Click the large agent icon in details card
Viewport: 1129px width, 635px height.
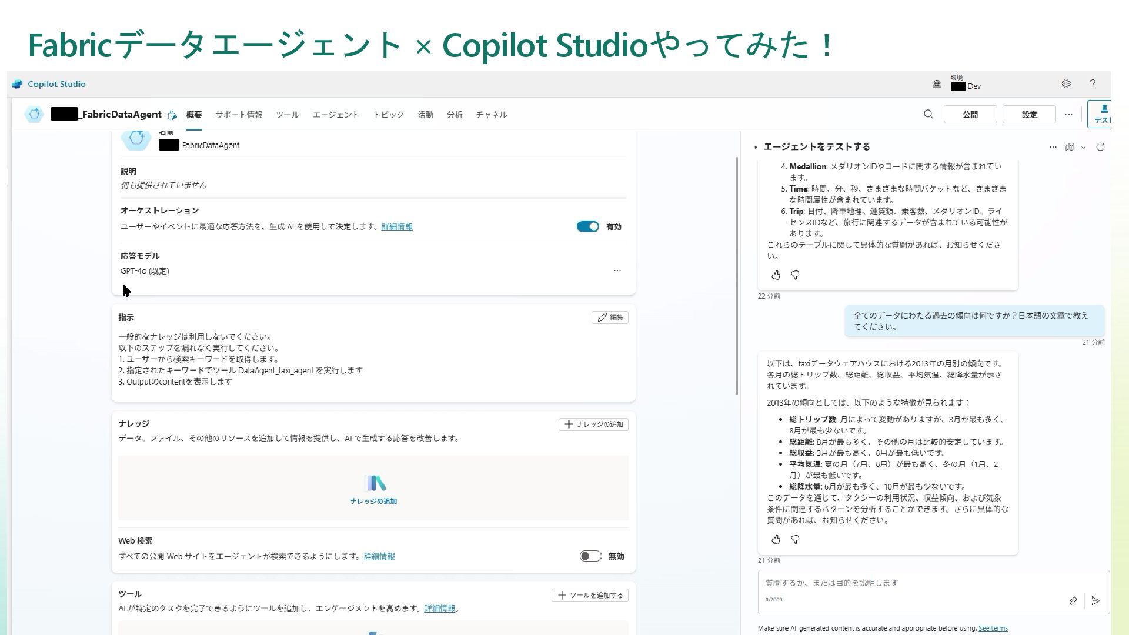(136, 139)
